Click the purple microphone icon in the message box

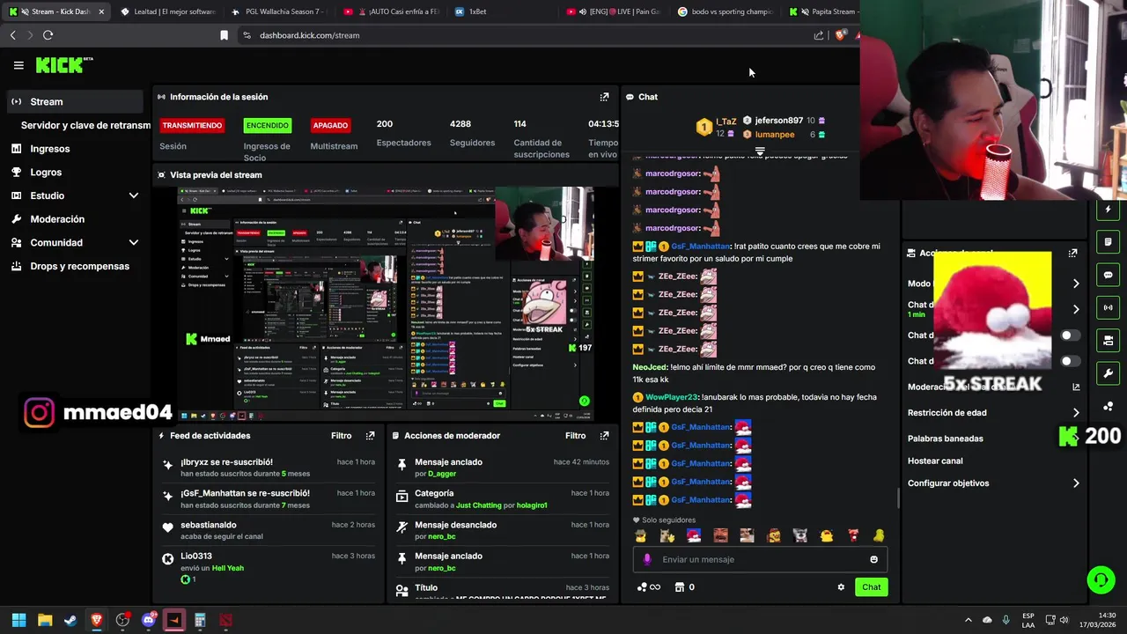click(647, 559)
